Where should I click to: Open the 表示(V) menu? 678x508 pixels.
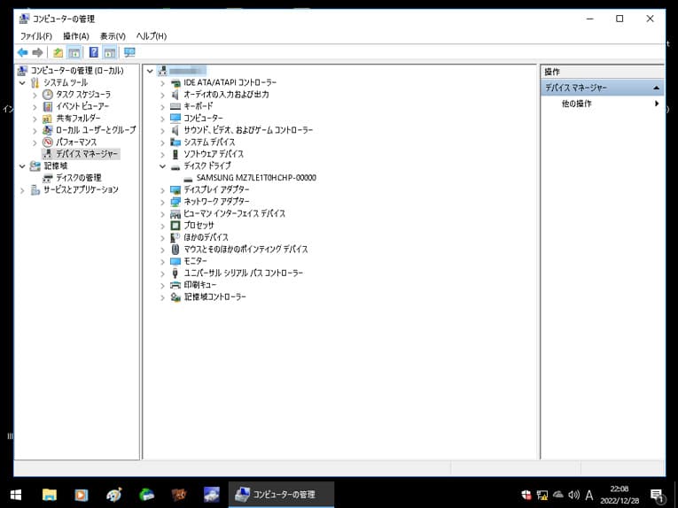(113, 35)
